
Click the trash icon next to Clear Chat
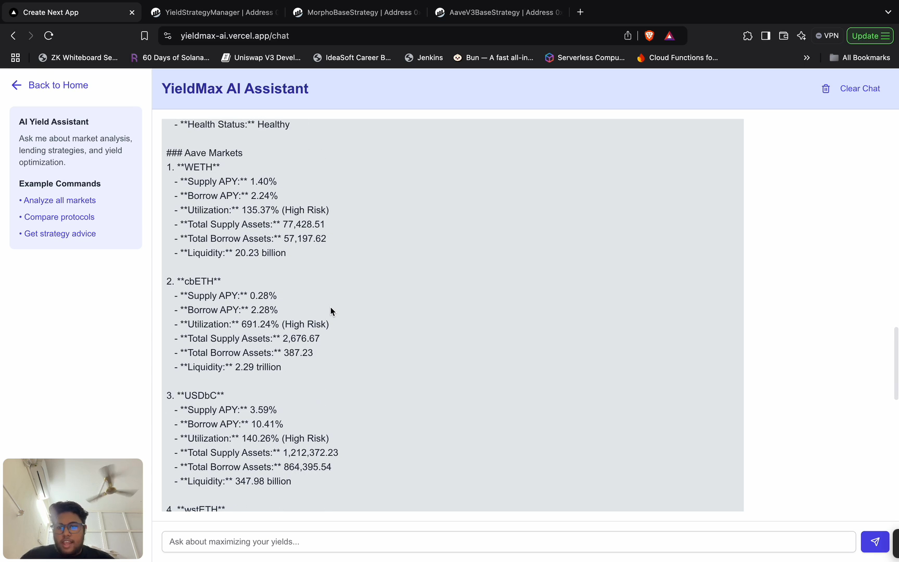point(826,89)
